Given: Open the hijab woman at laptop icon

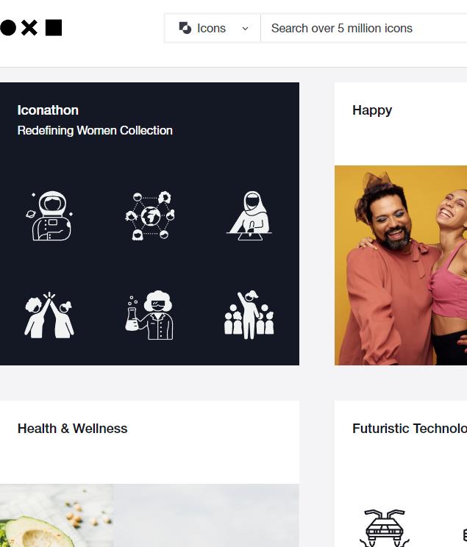Looking at the screenshot, I should coord(249,215).
